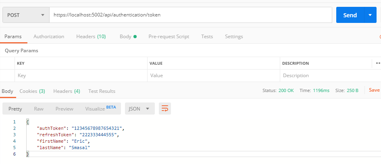This screenshot has width=381, height=164.
Task: View the response Cookies (3) tab
Action: pyautogui.click(x=32, y=91)
